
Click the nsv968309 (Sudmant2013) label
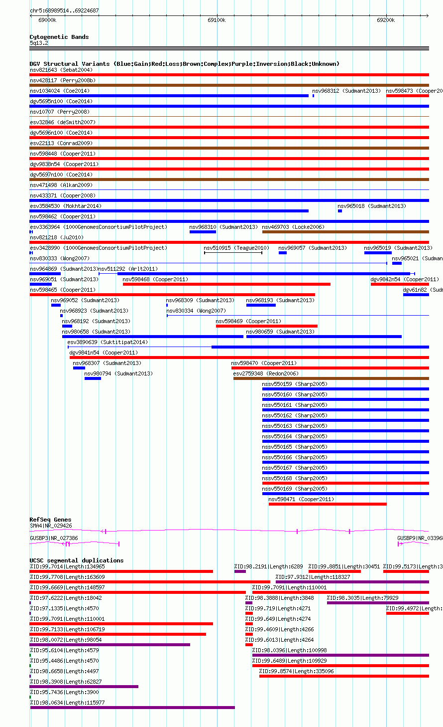click(x=200, y=300)
